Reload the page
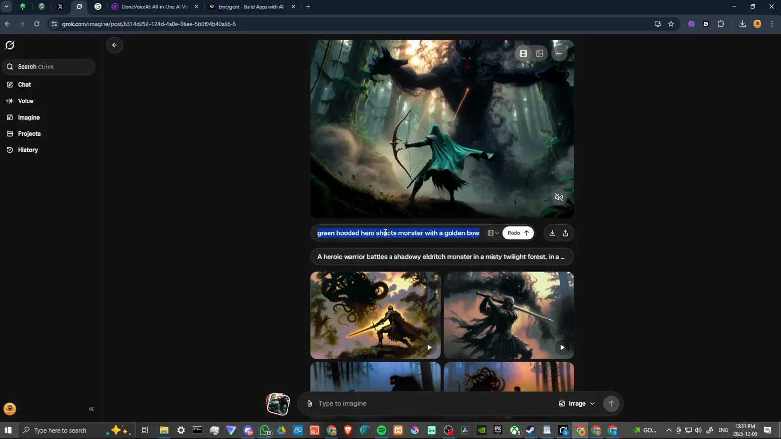Image resolution: width=781 pixels, height=439 pixels. coord(37,24)
